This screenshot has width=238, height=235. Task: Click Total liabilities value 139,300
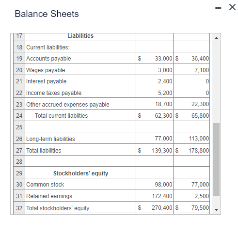point(162,151)
